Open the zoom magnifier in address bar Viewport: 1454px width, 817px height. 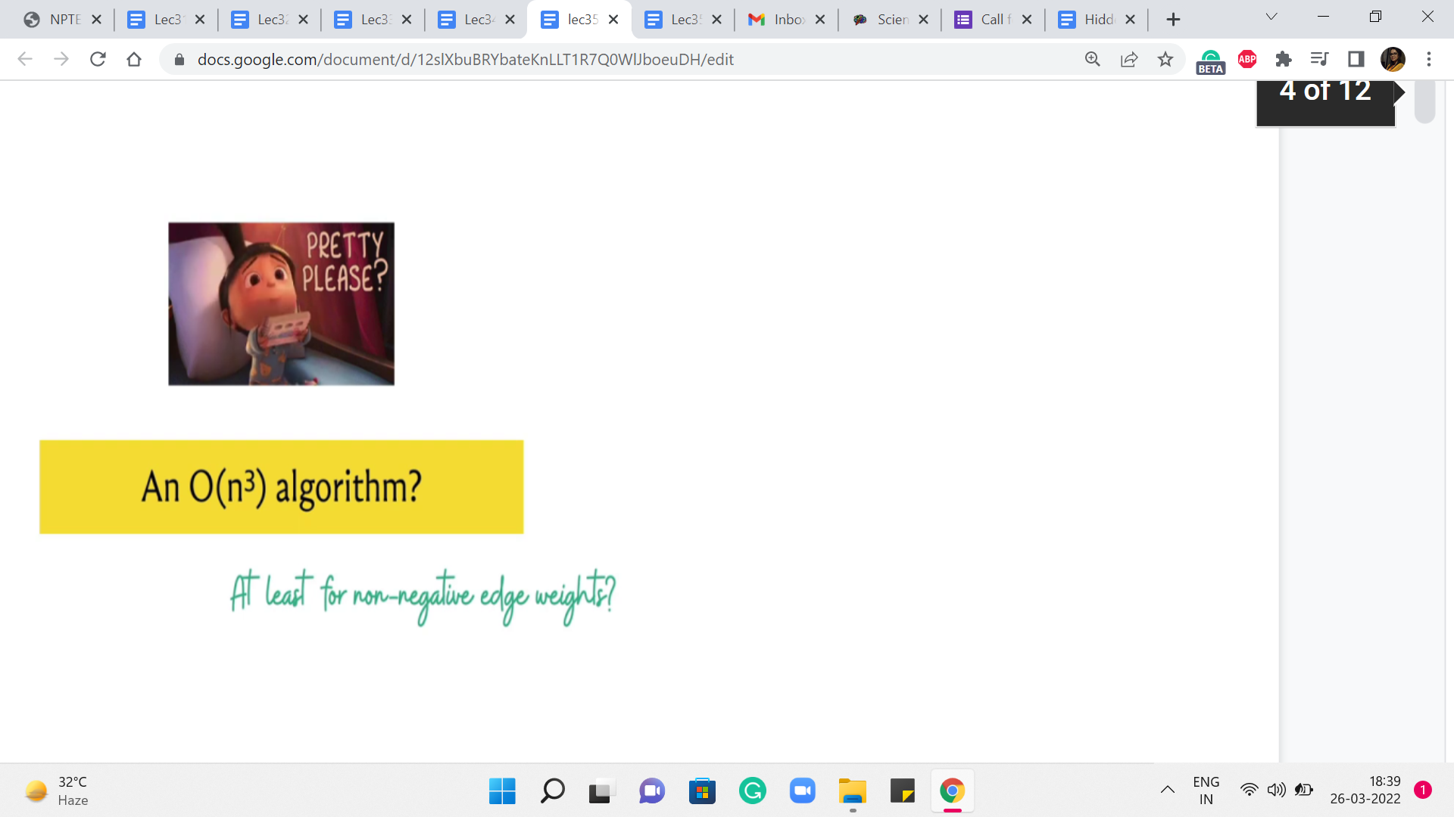(x=1093, y=59)
